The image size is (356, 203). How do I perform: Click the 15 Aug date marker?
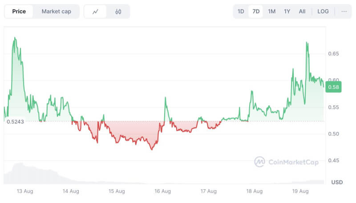[x=117, y=191]
